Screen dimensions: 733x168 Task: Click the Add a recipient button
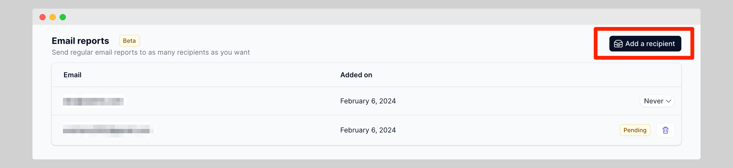point(645,44)
